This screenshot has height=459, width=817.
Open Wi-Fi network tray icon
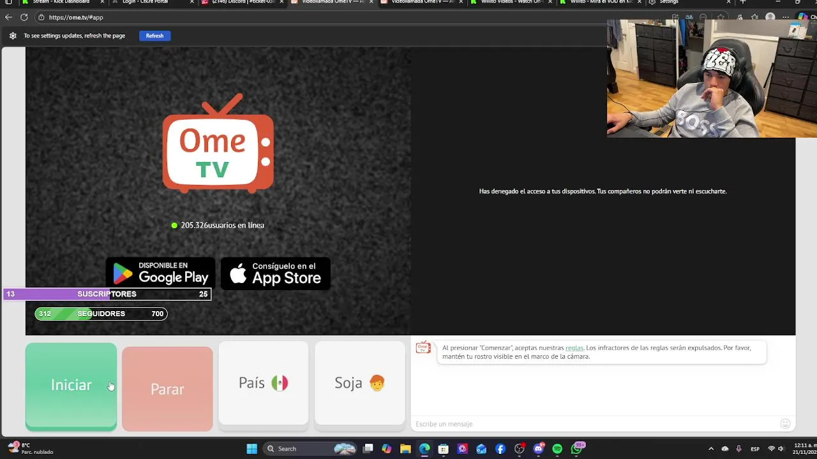tap(771, 449)
